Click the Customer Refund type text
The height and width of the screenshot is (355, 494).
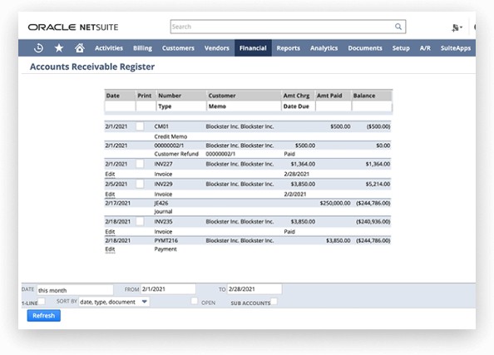point(176,154)
